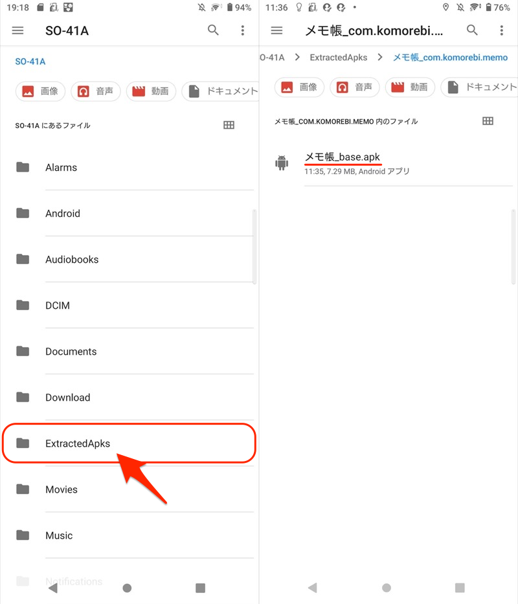518x604 pixels.
Task: Switch to grid view in SO-41A list
Action: click(x=229, y=126)
